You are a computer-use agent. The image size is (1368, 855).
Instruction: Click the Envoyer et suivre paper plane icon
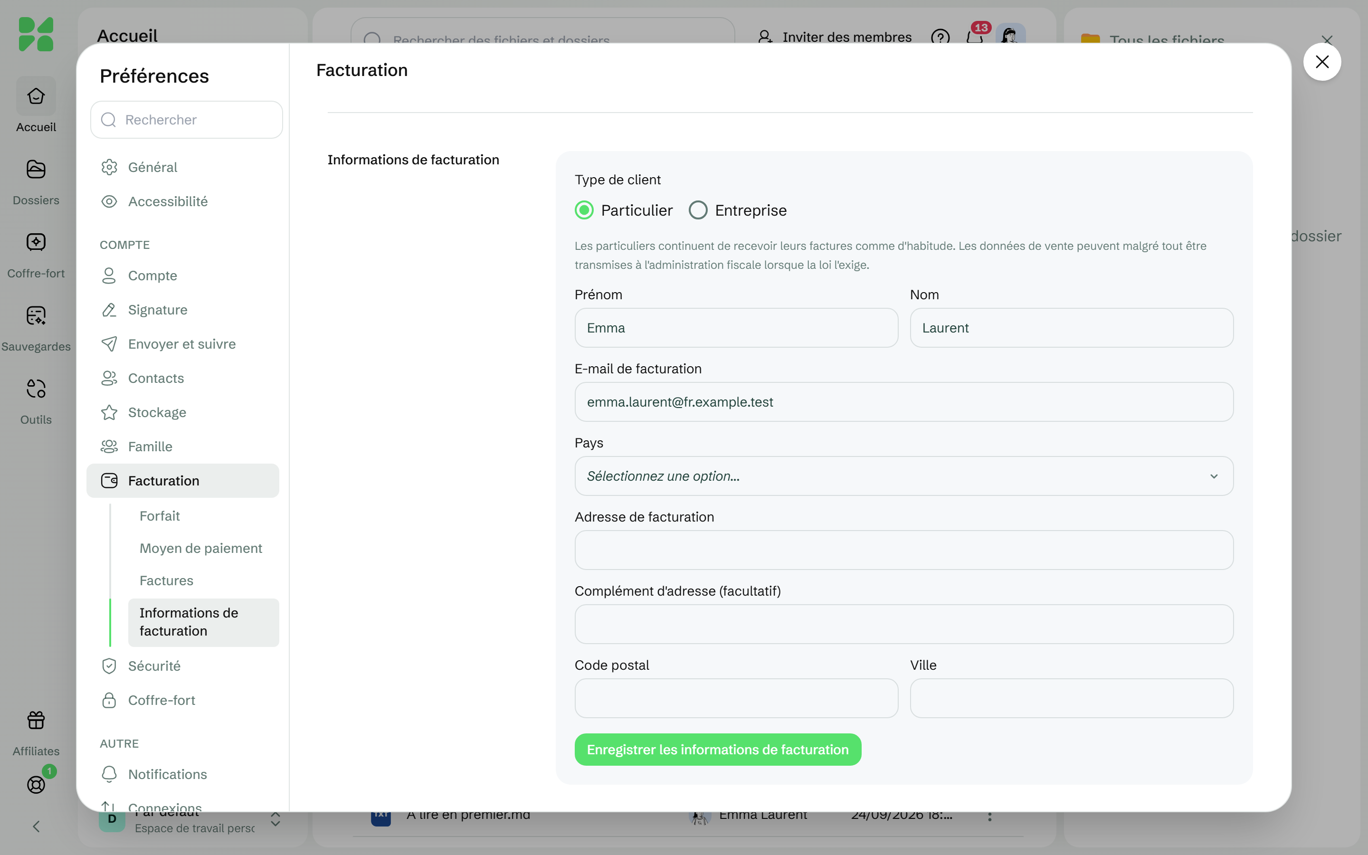(x=109, y=344)
